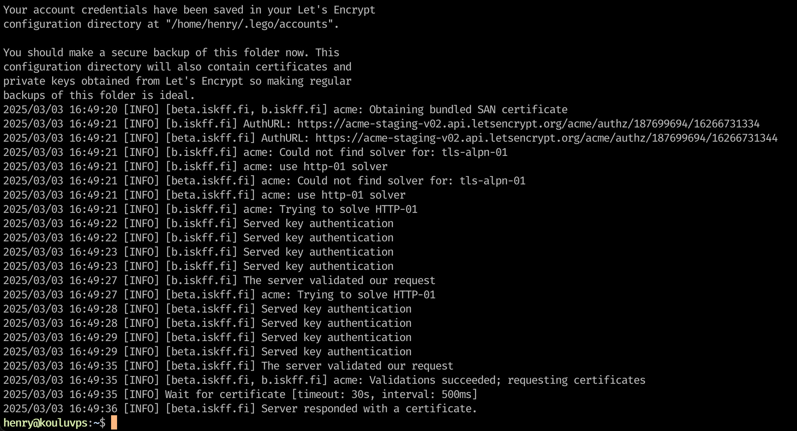Click the 16:49:20 timestamp
The image size is (797, 431).
(93, 109)
